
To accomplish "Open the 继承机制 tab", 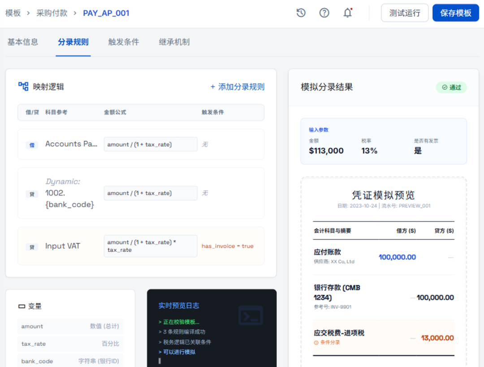I will (174, 42).
